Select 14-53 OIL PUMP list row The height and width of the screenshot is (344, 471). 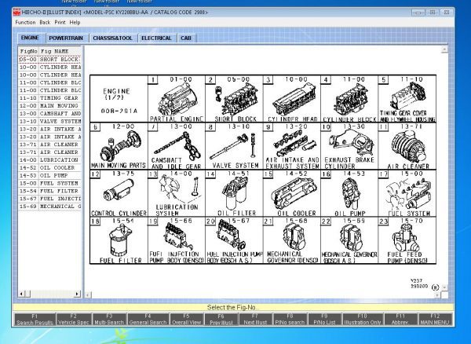(50, 175)
